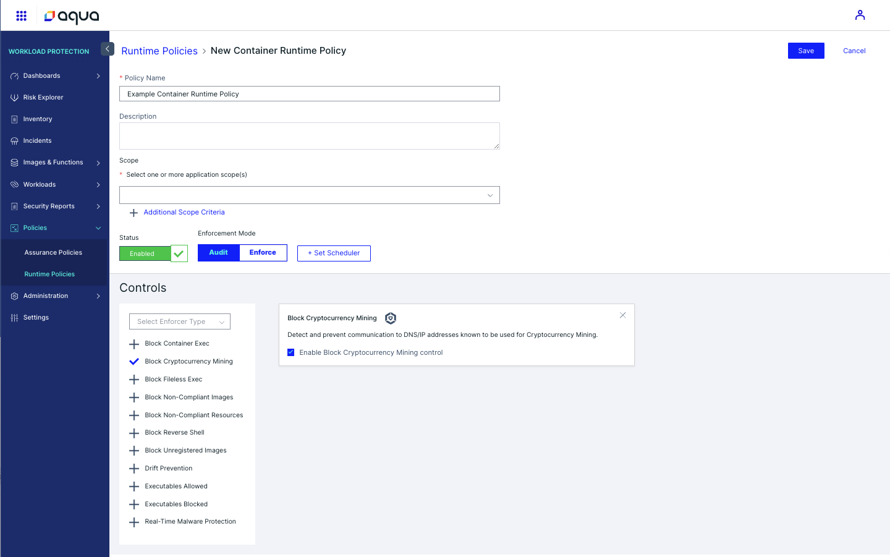Open the apps grid launcher icon

pyautogui.click(x=21, y=15)
